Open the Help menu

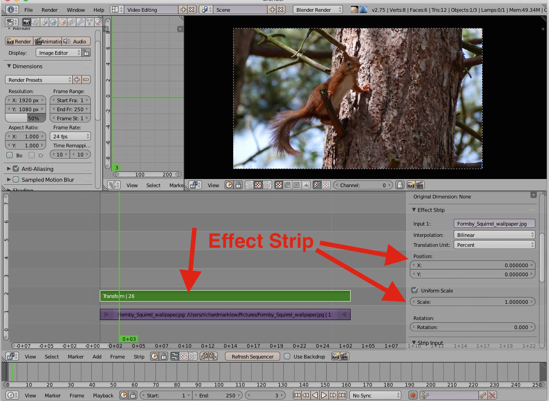click(x=99, y=9)
